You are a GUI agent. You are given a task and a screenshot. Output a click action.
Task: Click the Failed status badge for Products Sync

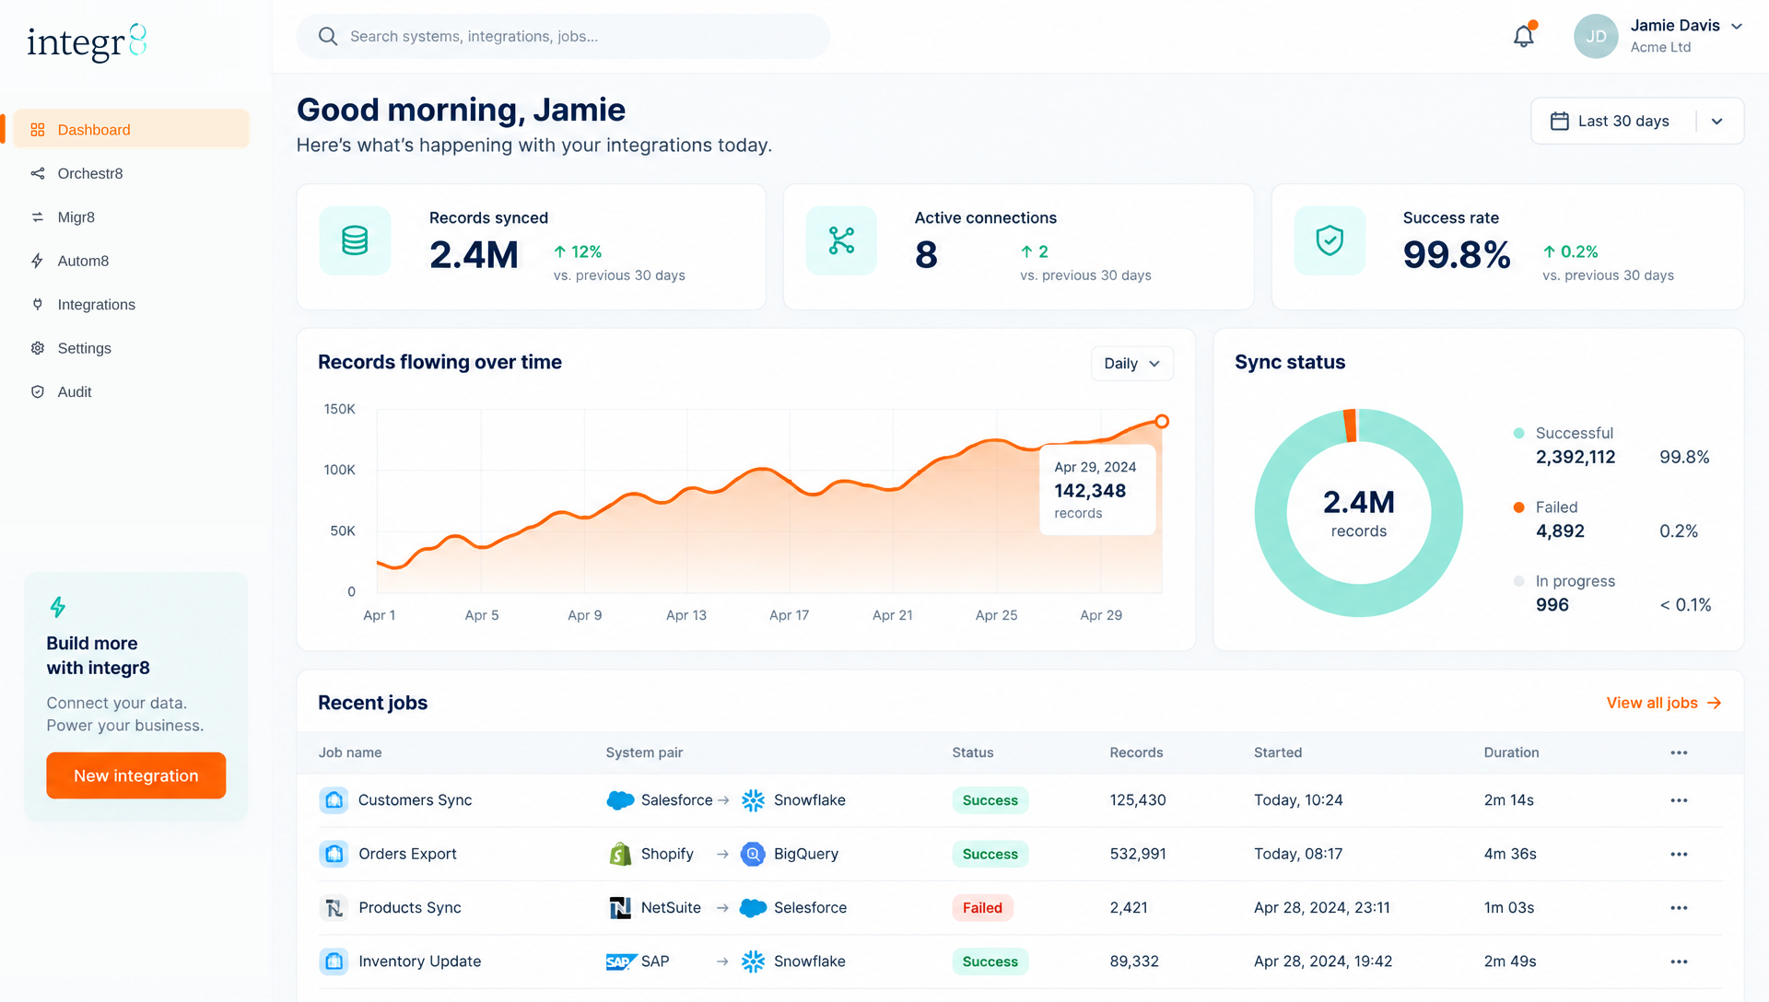tap(982, 908)
